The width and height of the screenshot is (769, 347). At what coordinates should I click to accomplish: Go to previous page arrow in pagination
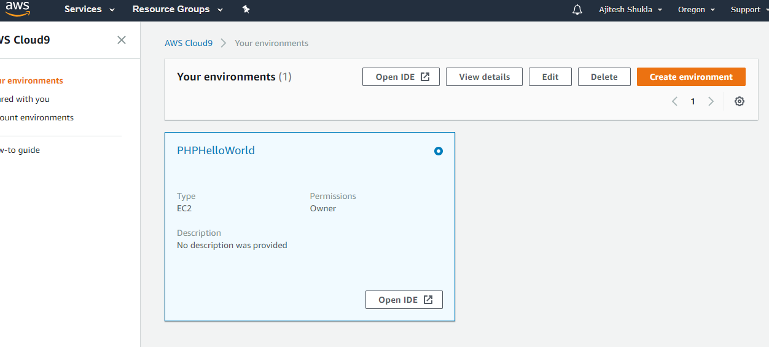674,101
